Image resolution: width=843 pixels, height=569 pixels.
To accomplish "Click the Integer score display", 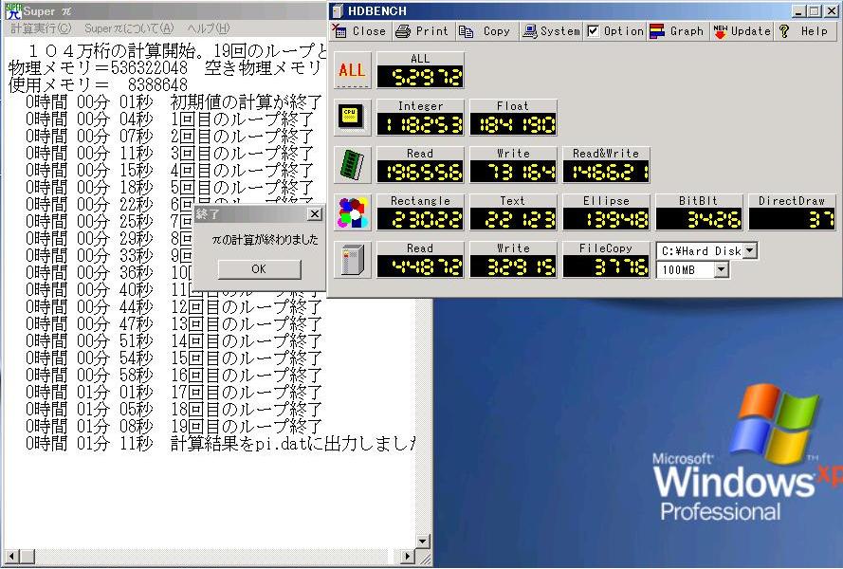I will 420,124.
